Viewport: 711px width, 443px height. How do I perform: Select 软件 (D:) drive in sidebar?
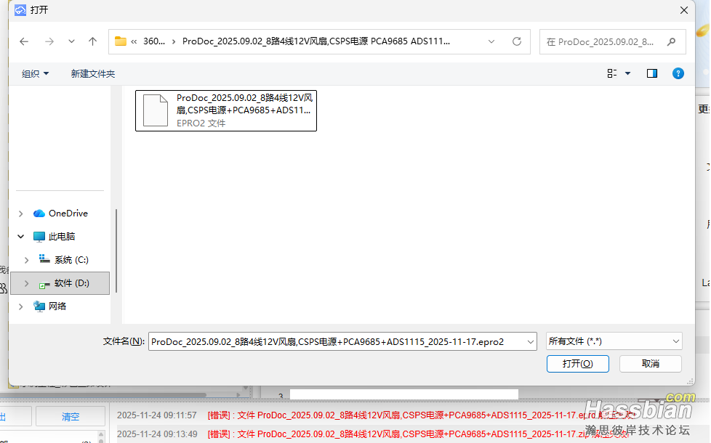tap(71, 283)
